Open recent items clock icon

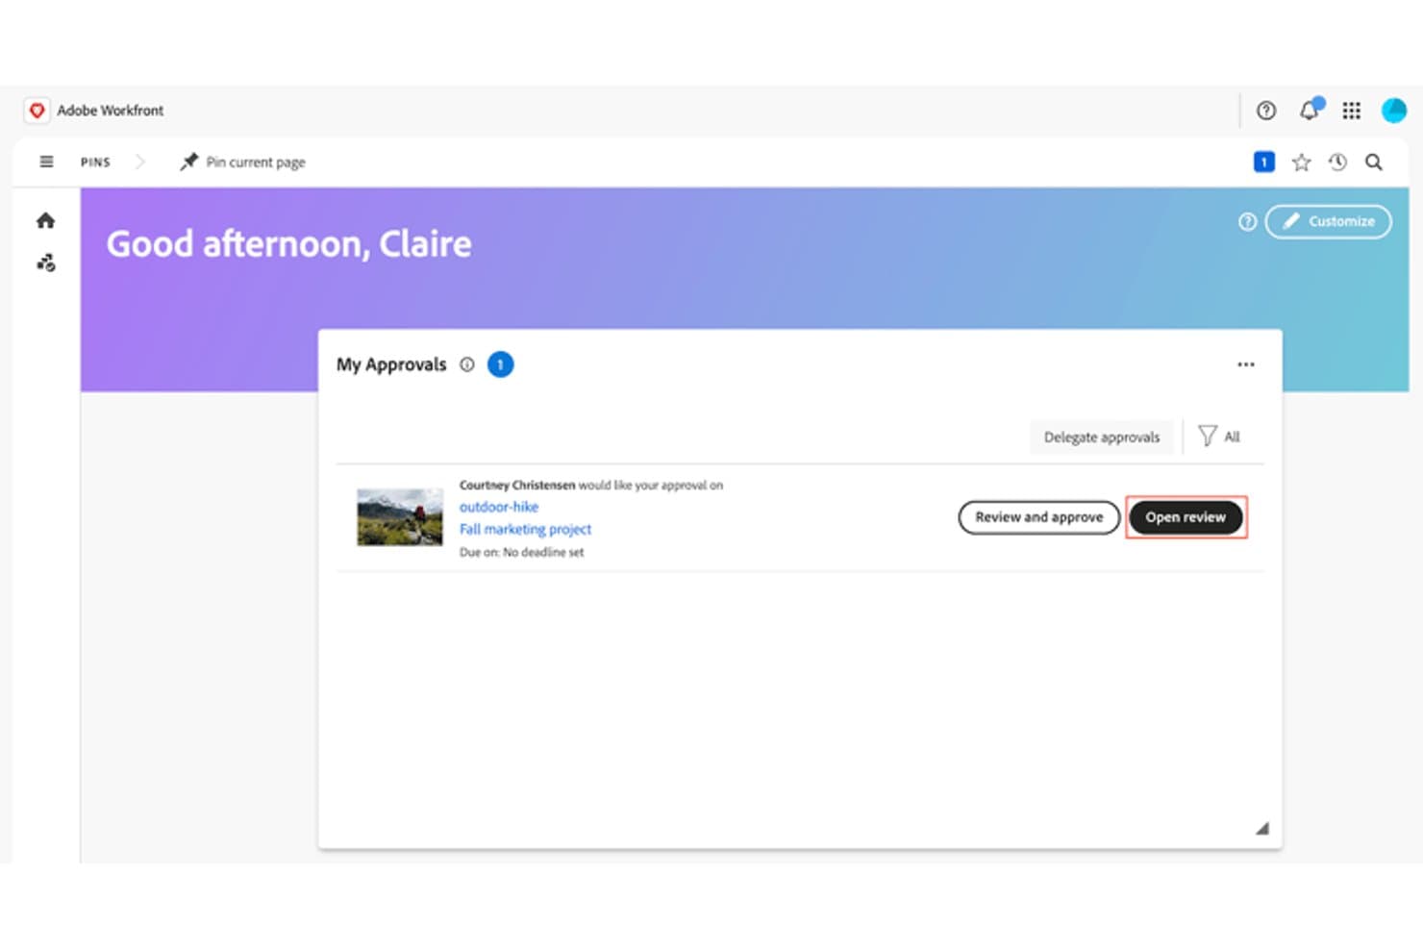pyautogui.click(x=1337, y=162)
